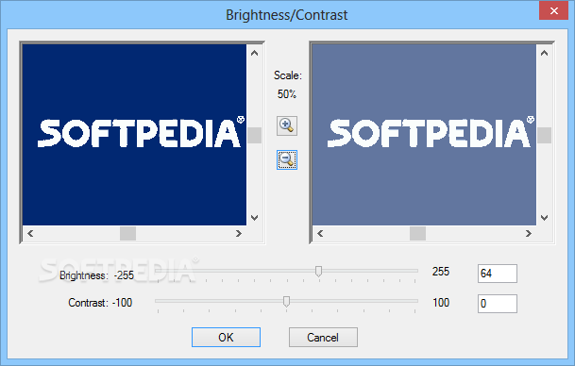The height and width of the screenshot is (366, 575).
Task: Click the Contrast slider thumb
Action: (x=286, y=302)
